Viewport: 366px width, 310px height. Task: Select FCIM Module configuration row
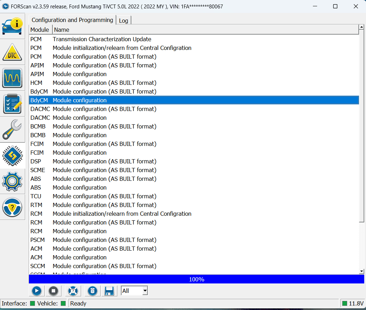pyautogui.click(x=194, y=153)
